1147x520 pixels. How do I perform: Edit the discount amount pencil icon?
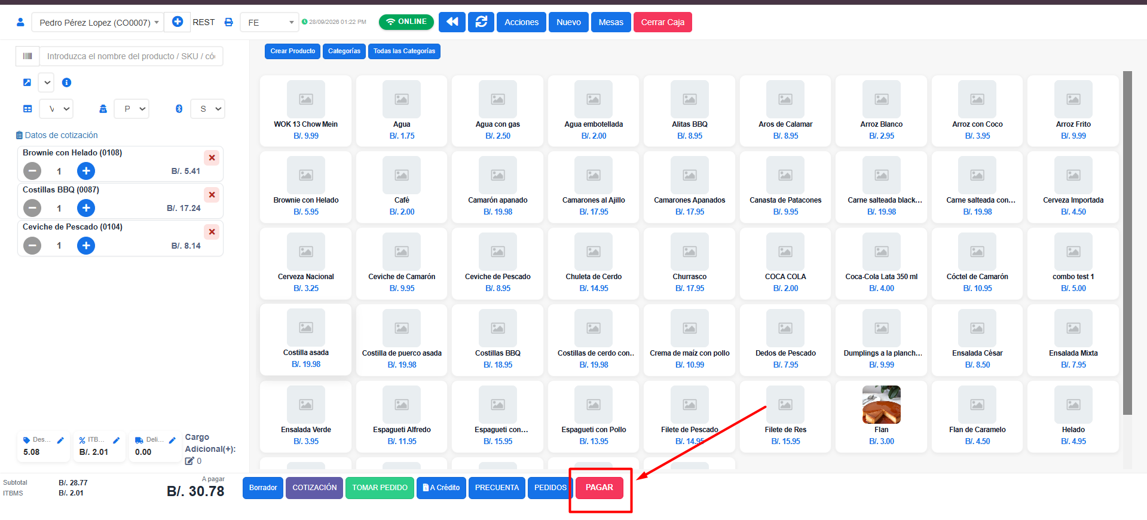pyautogui.click(x=60, y=441)
